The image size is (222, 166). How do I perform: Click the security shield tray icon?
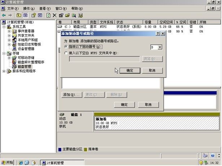point(201,163)
